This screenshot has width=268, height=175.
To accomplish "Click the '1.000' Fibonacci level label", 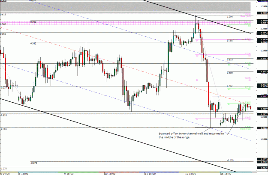I will point(230,17).
